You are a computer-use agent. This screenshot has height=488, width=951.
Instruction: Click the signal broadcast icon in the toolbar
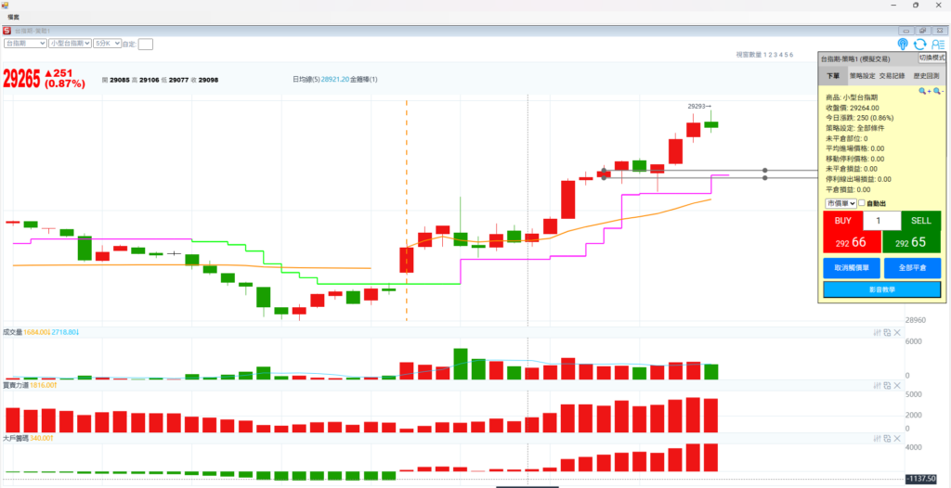(x=903, y=44)
